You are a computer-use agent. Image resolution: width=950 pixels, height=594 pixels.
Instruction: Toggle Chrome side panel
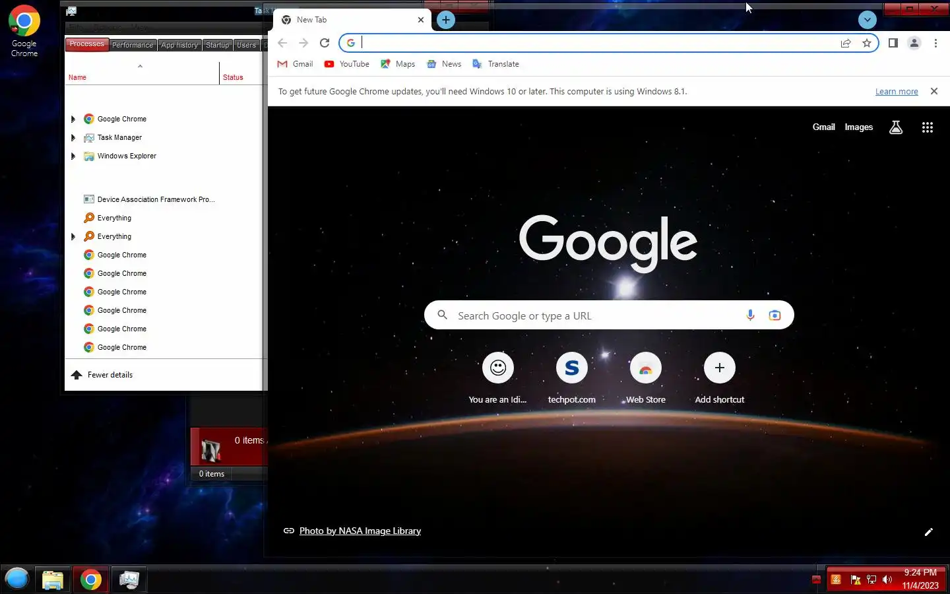pyautogui.click(x=893, y=43)
